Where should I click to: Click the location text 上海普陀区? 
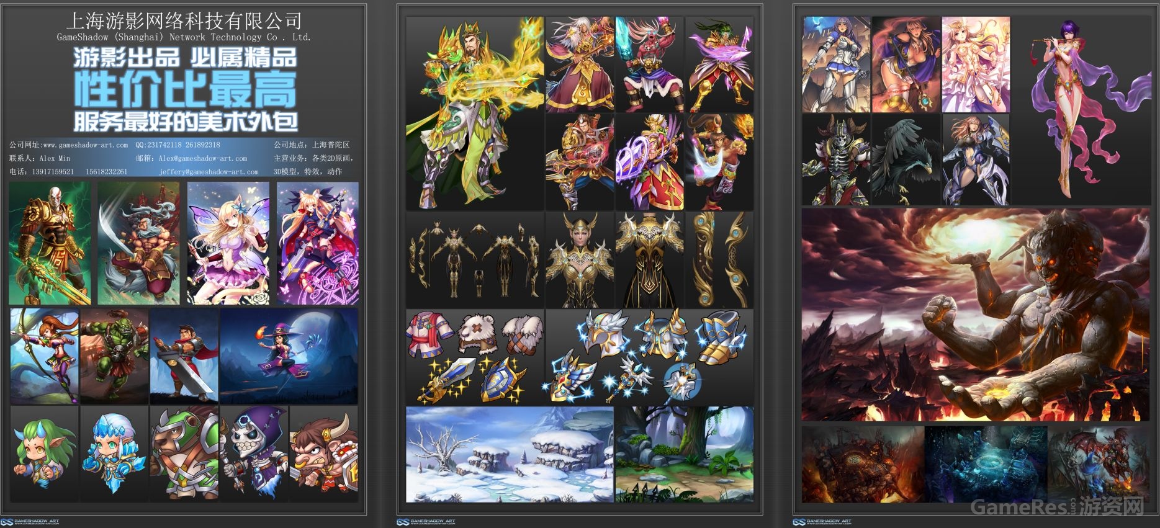331,145
